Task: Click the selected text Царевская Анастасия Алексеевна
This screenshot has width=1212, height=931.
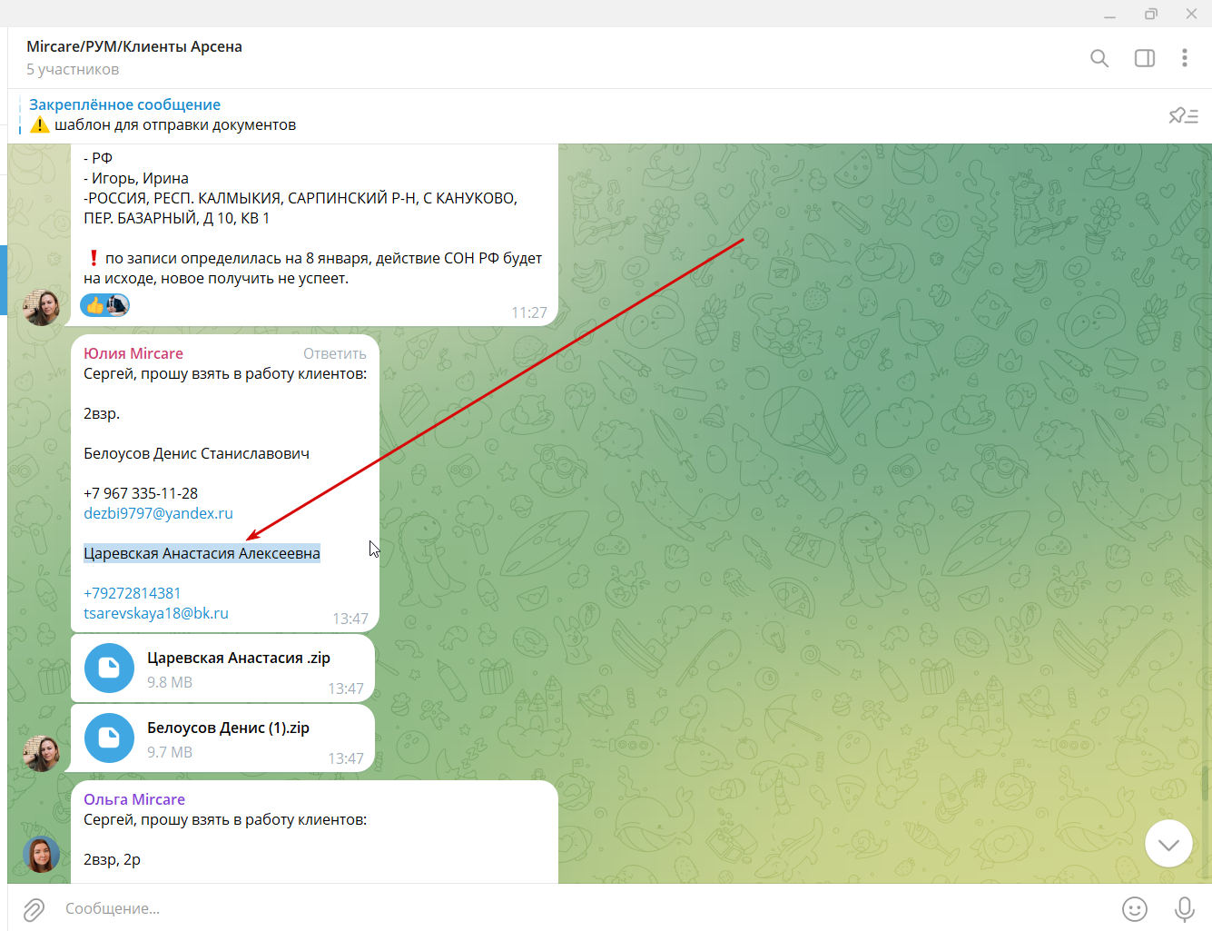Action: 202,553
